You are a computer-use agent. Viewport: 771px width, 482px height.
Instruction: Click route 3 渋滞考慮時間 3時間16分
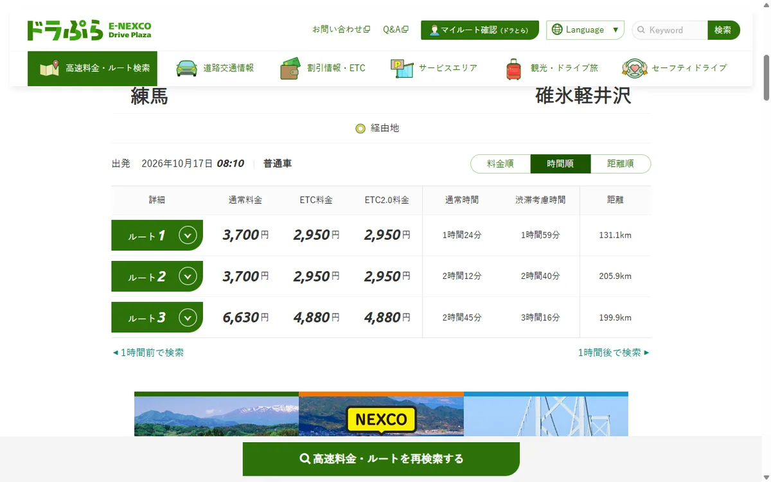pyautogui.click(x=540, y=317)
